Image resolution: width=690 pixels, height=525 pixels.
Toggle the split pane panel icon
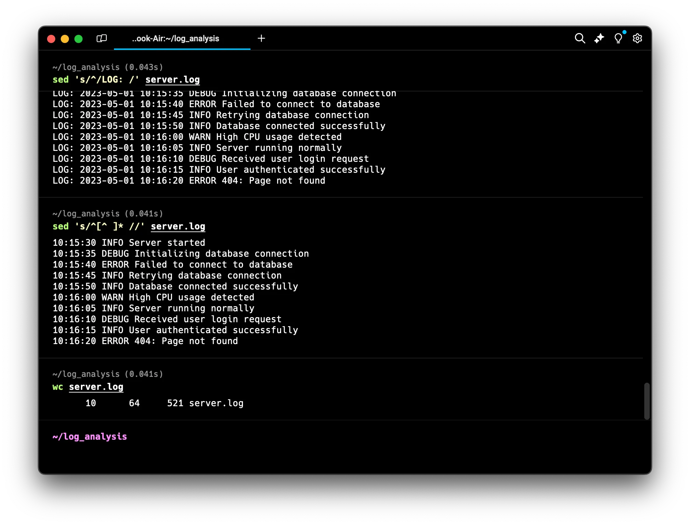click(102, 38)
